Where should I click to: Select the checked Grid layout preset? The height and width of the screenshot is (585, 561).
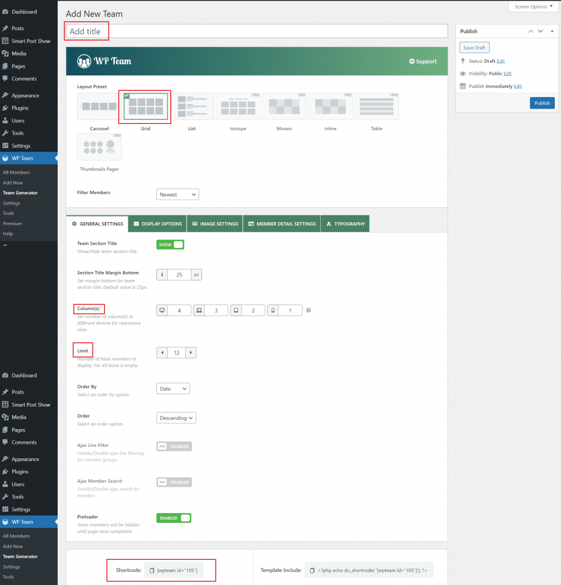click(x=146, y=106)
